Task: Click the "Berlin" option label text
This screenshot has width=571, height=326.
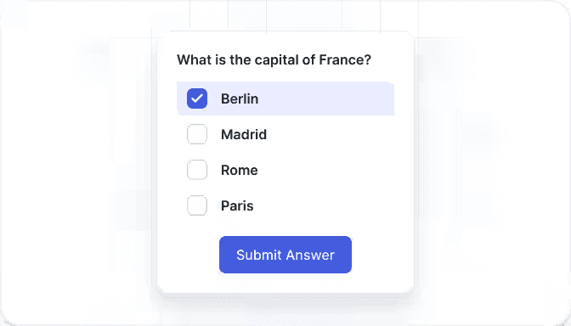Action: click(x=240, y=98)
